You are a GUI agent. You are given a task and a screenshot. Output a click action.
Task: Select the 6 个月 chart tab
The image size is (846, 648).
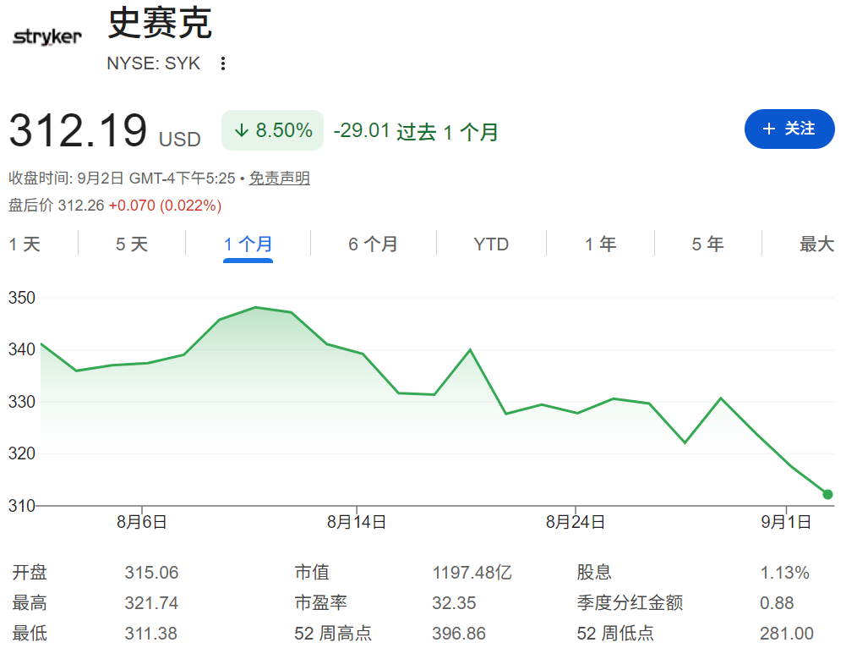373,244
